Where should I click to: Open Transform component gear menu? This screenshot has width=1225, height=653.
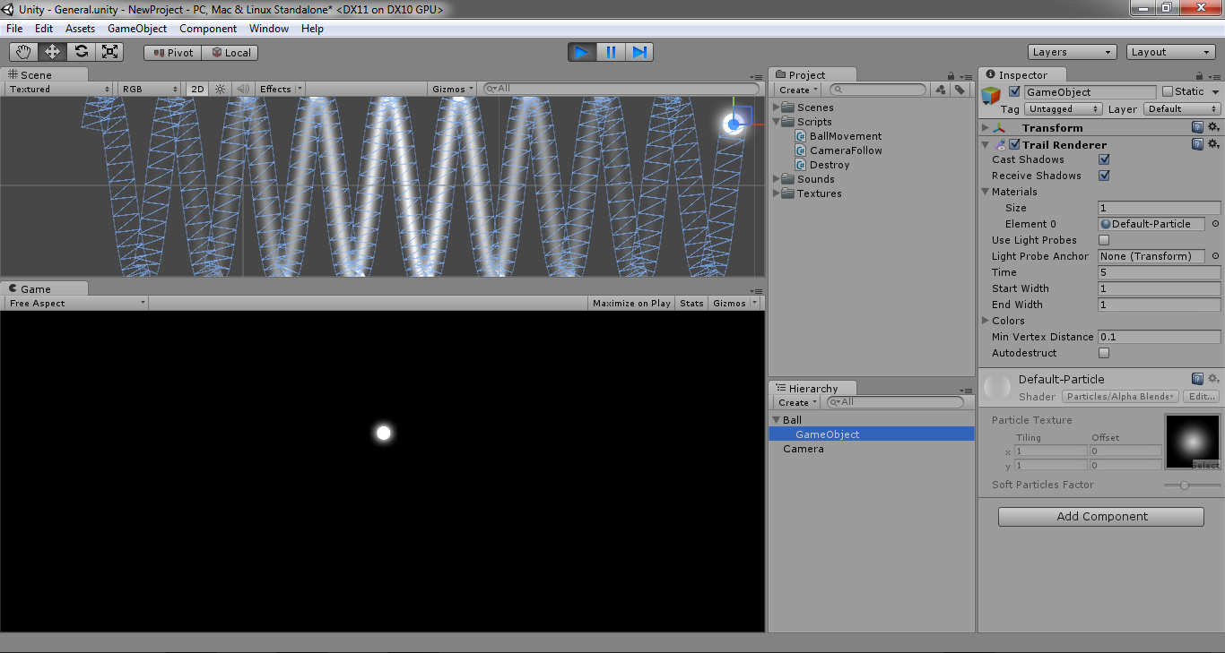[x=1213, y=127]
